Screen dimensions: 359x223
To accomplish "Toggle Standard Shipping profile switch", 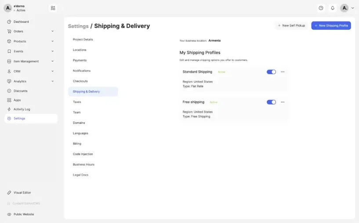I will coord(271,72).
